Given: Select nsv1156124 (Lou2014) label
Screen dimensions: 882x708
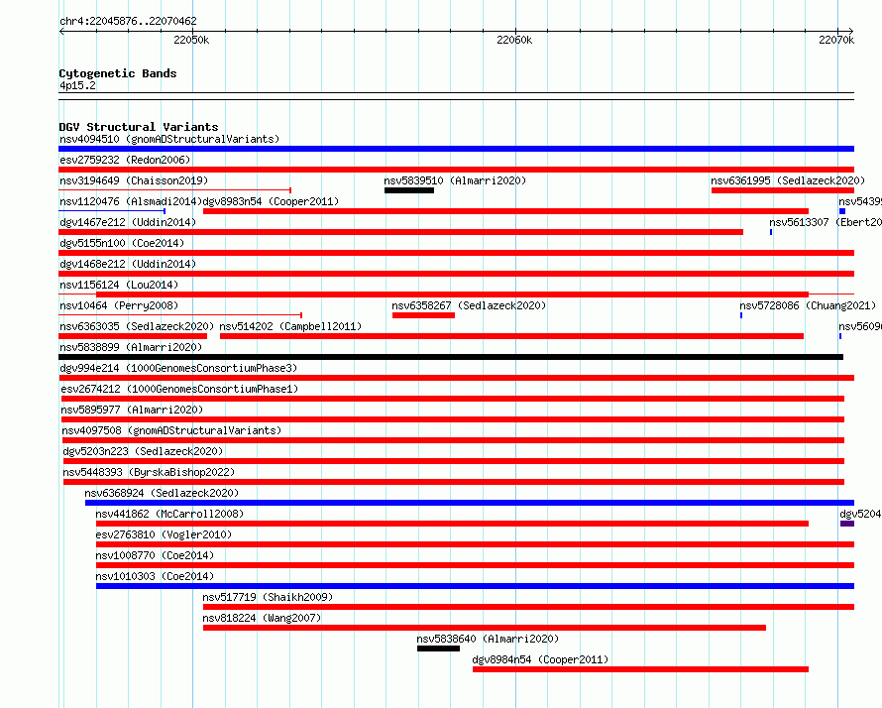Looking at the screenshot, I should pos(119,285).
